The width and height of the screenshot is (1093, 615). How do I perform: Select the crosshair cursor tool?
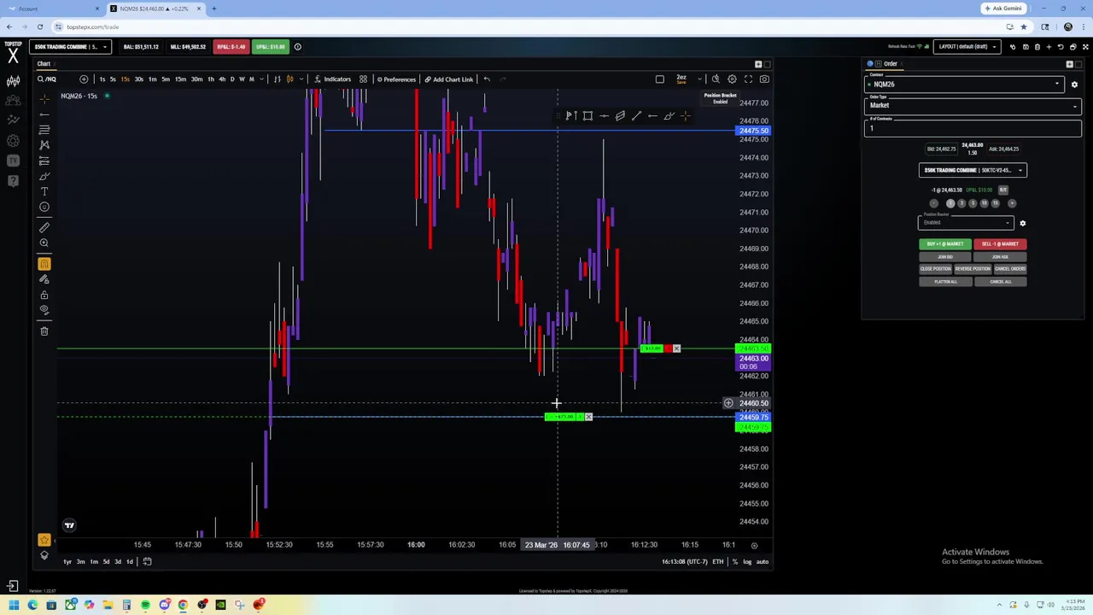pos(44,98)
